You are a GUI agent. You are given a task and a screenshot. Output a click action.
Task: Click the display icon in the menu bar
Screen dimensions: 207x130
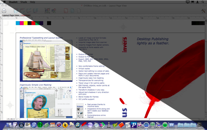click(188, 2)
